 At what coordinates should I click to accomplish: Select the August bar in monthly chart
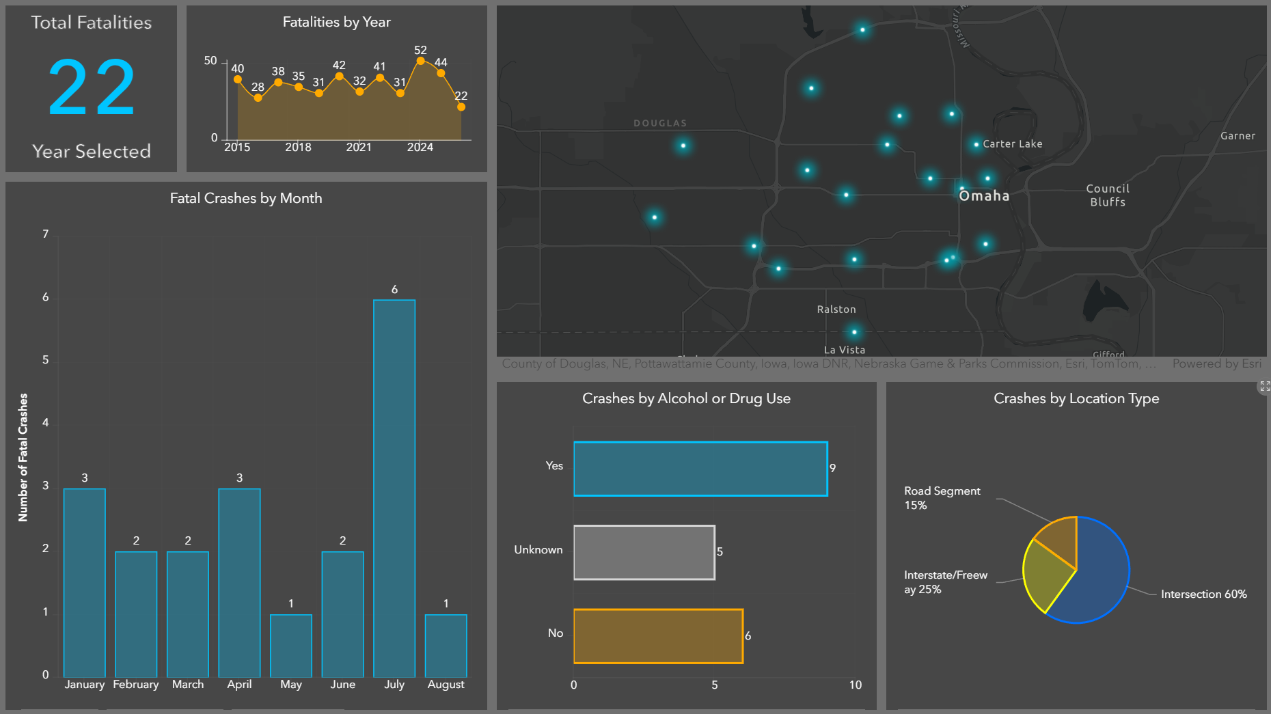point(446,646)
